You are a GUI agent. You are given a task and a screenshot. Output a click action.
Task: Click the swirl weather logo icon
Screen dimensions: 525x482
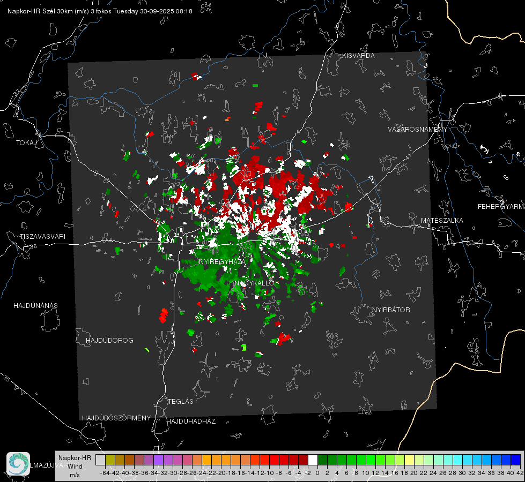tap(18, 464)
